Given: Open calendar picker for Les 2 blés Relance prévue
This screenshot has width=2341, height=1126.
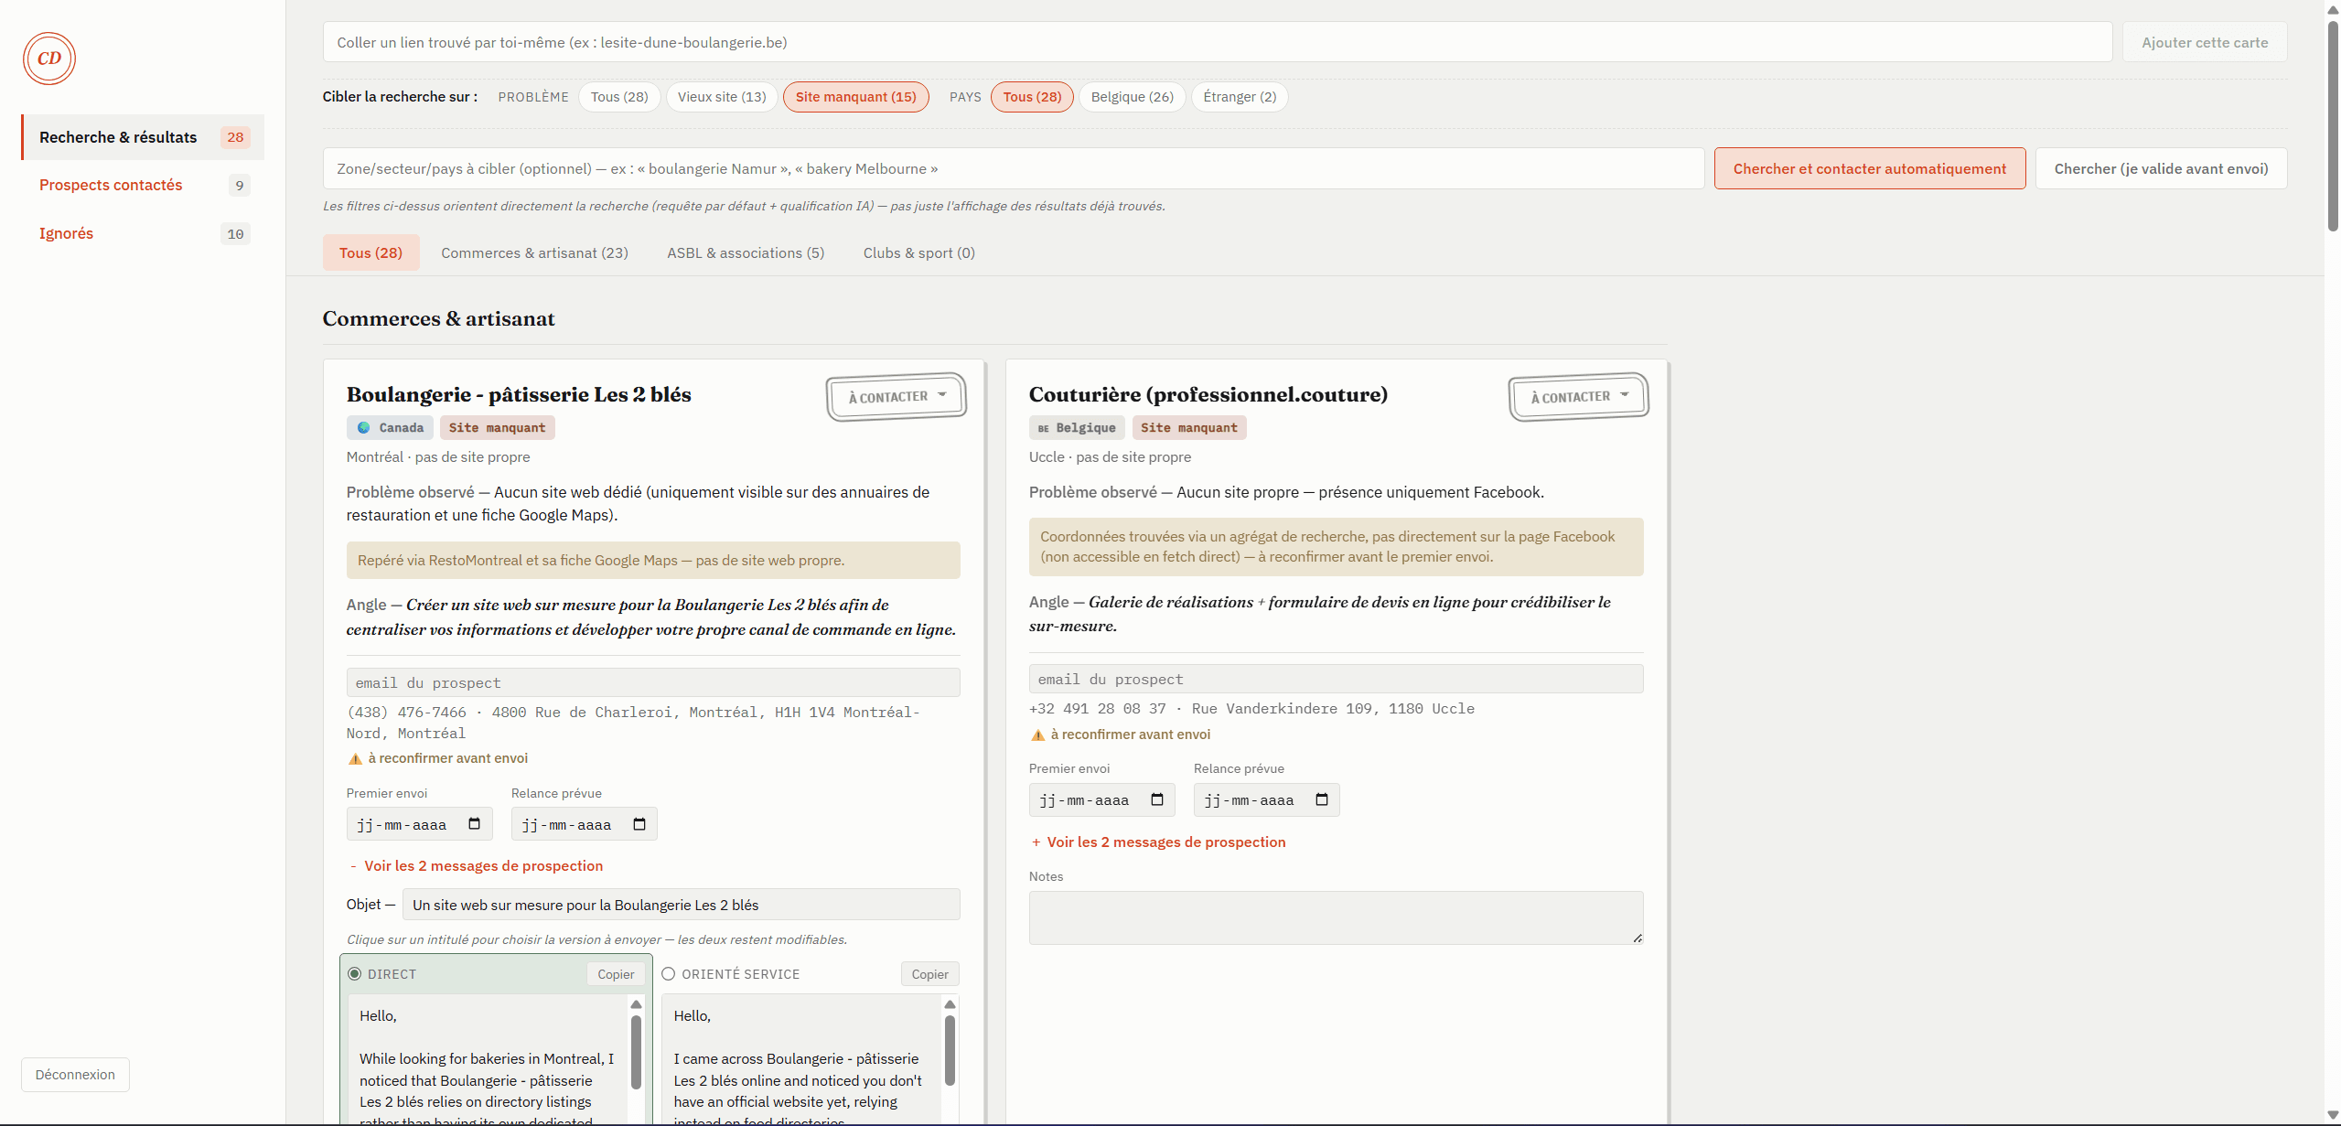Looking at the screenshot, I should [639, 824].
